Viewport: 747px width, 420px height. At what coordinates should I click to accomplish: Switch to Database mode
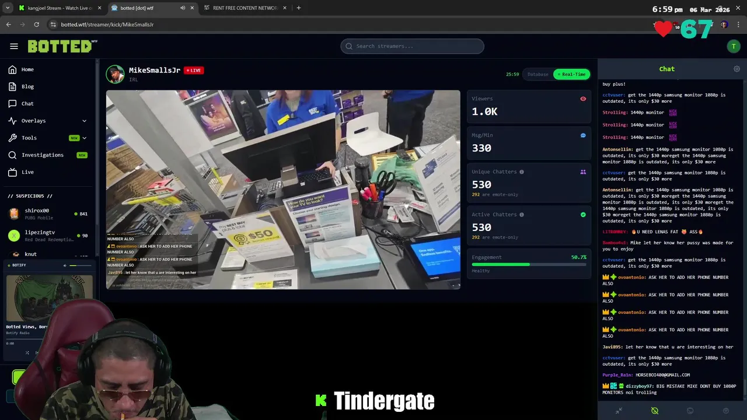click(537, 74)
